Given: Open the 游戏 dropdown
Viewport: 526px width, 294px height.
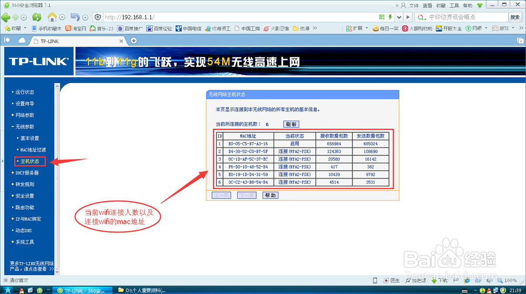Looking at the screenshot, I should (503, 28).
